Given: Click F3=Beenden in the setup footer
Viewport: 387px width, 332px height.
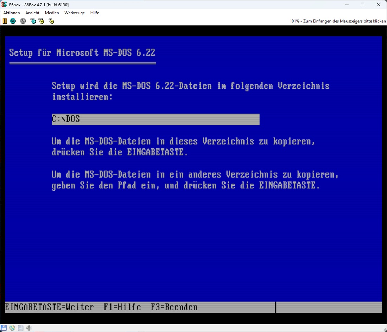Looking at the screenshot, I should 174,307.
